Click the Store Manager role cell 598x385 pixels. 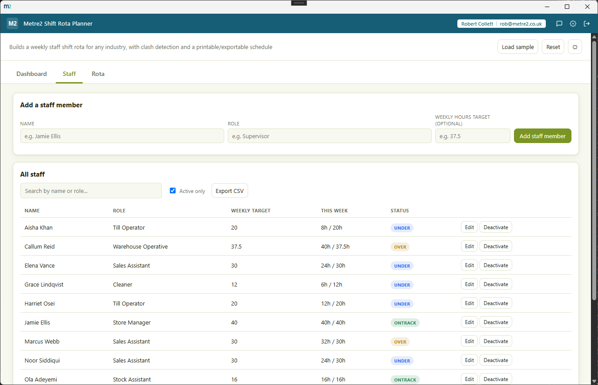coord(132,323)
